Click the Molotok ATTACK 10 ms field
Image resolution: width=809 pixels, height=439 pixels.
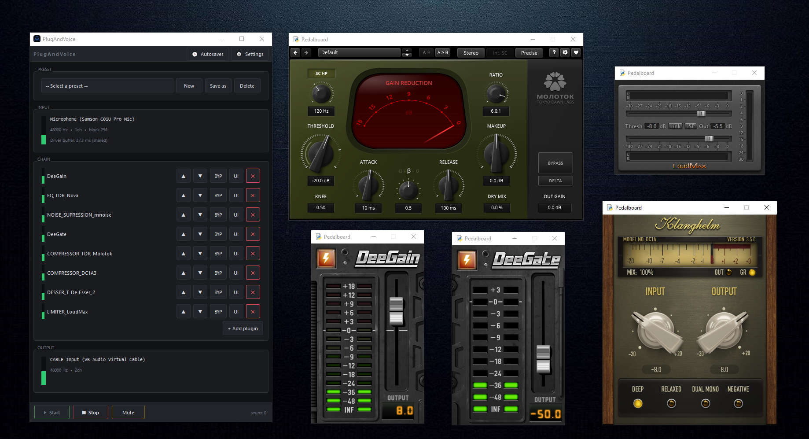[x=368, y=208]
